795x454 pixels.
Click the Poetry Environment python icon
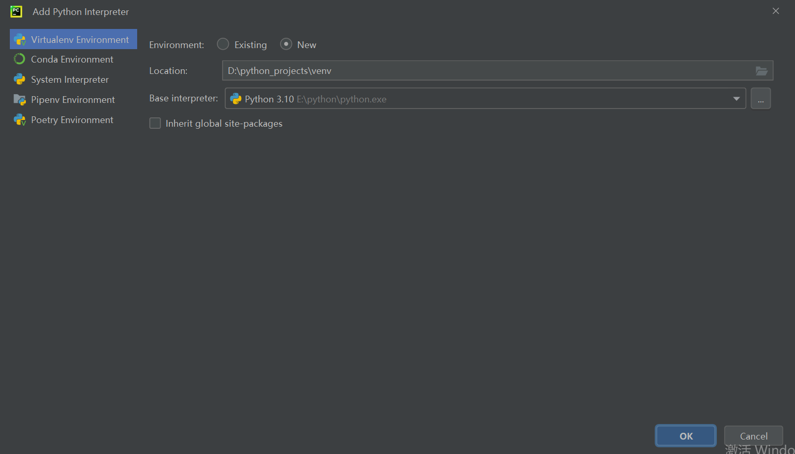coord(20,119)
